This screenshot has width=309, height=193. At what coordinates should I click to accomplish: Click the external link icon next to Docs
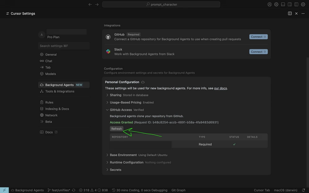point(55,132)
